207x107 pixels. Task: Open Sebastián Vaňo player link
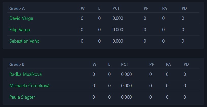click(24, 41)
